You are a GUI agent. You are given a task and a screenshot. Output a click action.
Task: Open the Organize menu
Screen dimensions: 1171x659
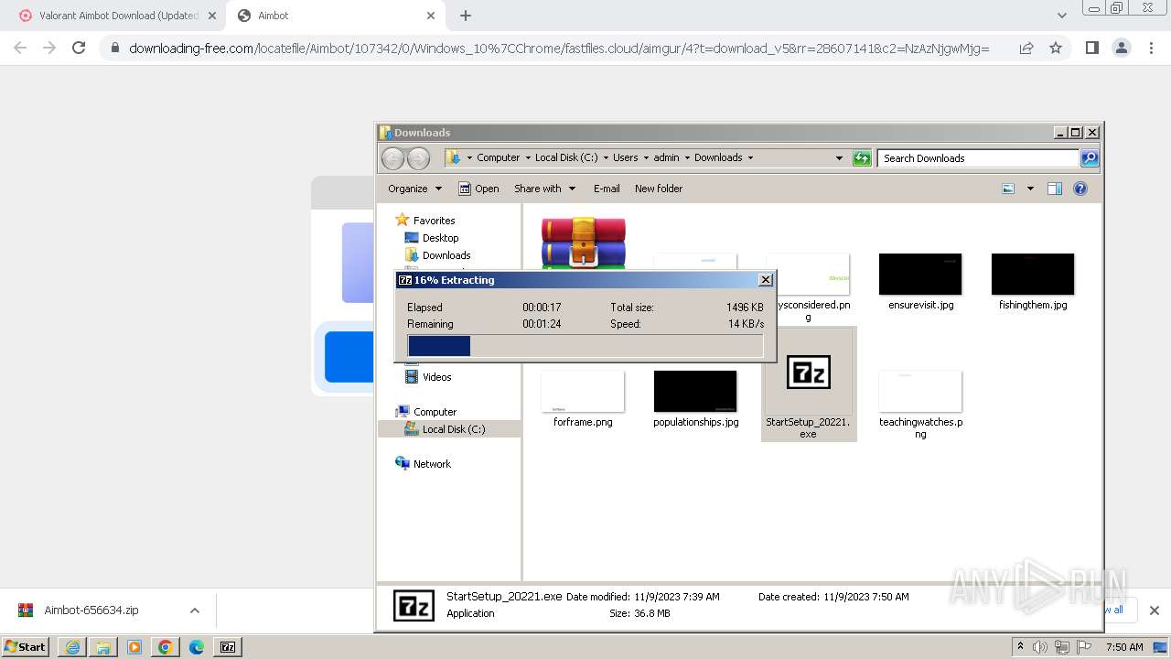pos(414,189)
